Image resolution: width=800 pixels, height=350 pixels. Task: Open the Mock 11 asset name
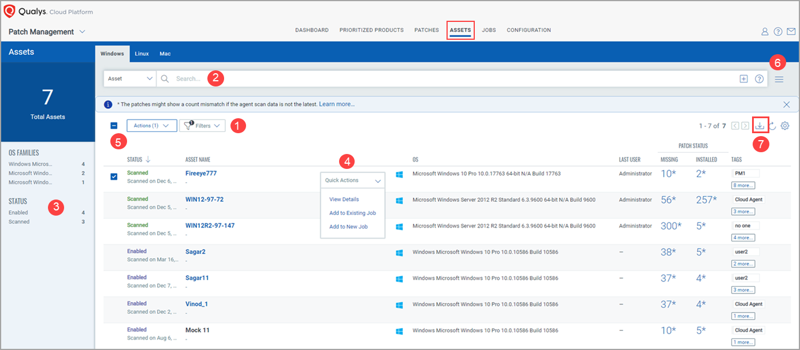(x=197, y=330)
